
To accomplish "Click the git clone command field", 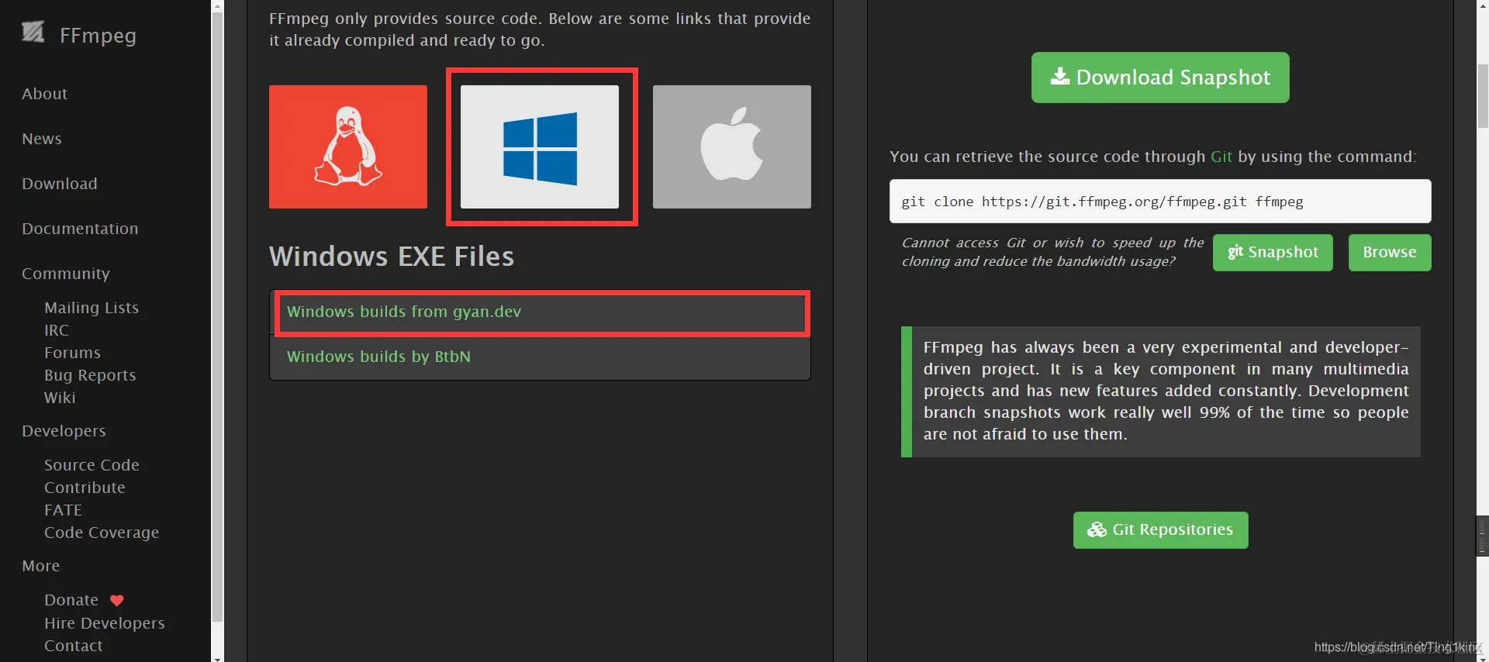I will coord(1160,202).
